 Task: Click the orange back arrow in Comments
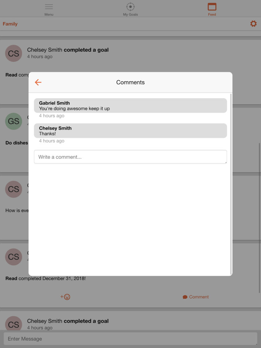click(38, 82)
